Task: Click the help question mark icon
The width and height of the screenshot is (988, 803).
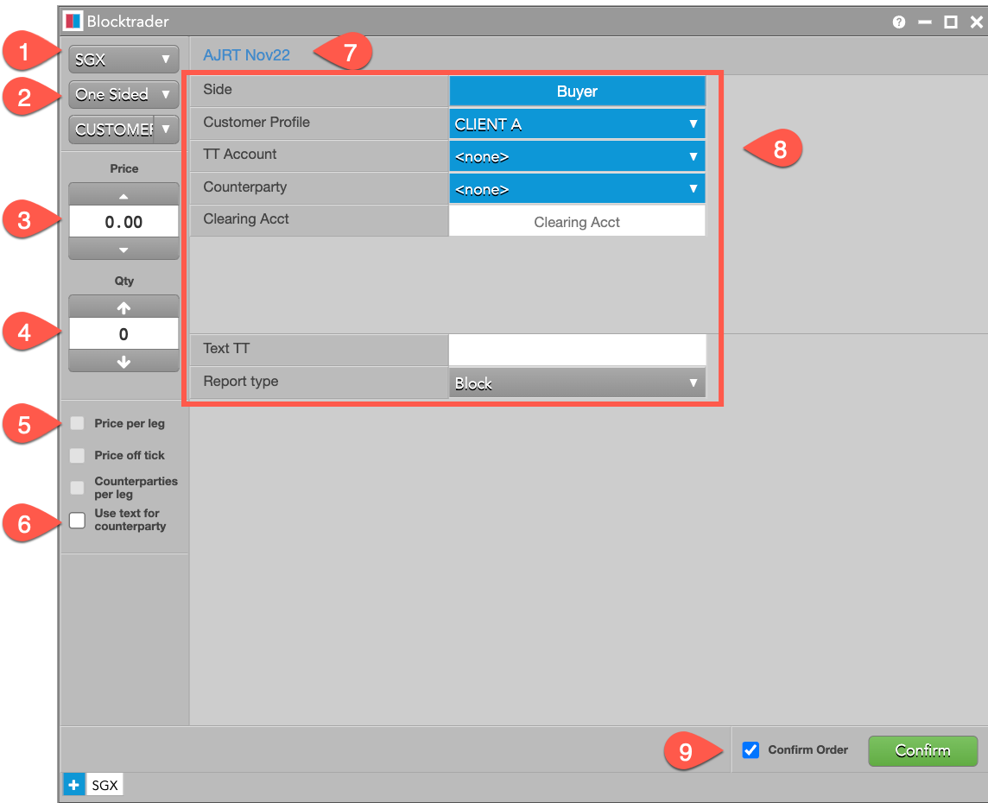Action: [899, 22]
